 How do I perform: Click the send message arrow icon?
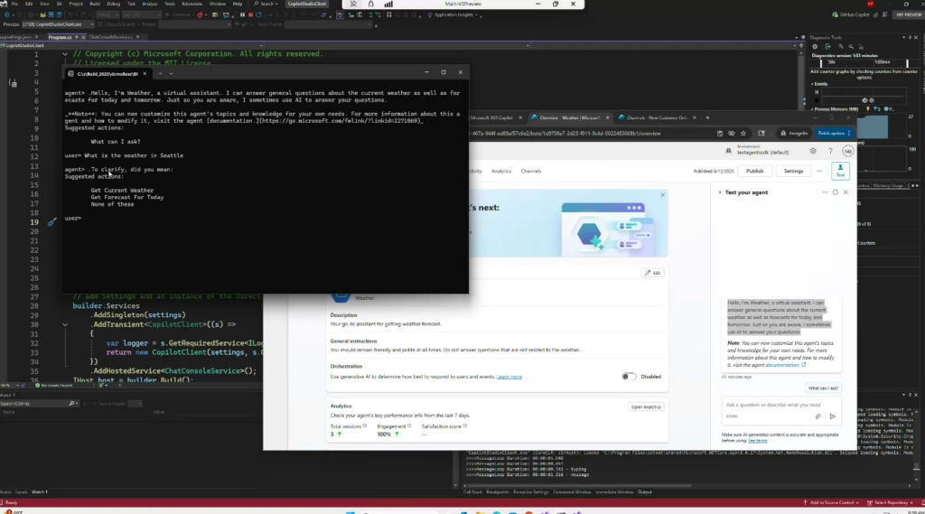(832, 416)
